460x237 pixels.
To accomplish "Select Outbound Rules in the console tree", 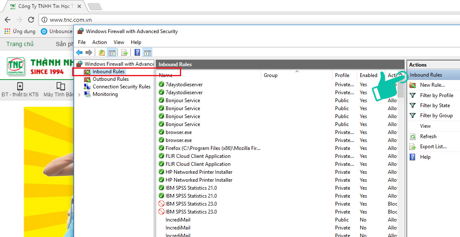I will click(111, 79).
